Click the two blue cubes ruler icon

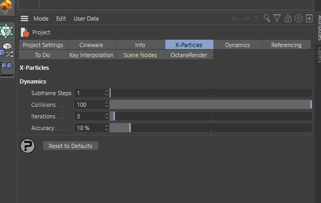coord(7,69)
